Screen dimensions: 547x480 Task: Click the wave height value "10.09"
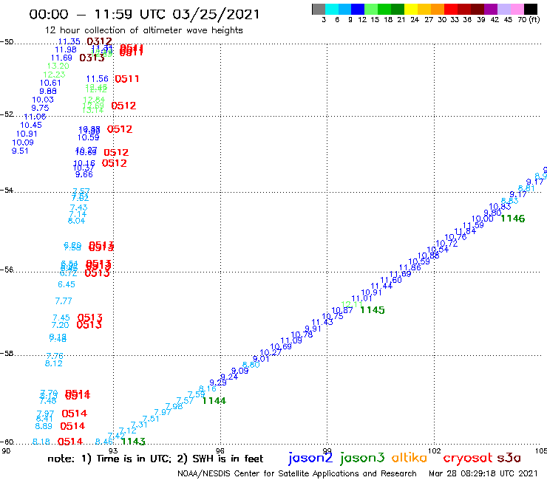(x=23, y=143)
